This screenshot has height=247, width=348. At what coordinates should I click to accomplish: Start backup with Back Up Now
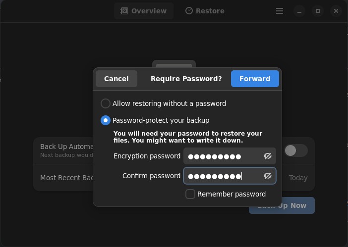(282, 205)
